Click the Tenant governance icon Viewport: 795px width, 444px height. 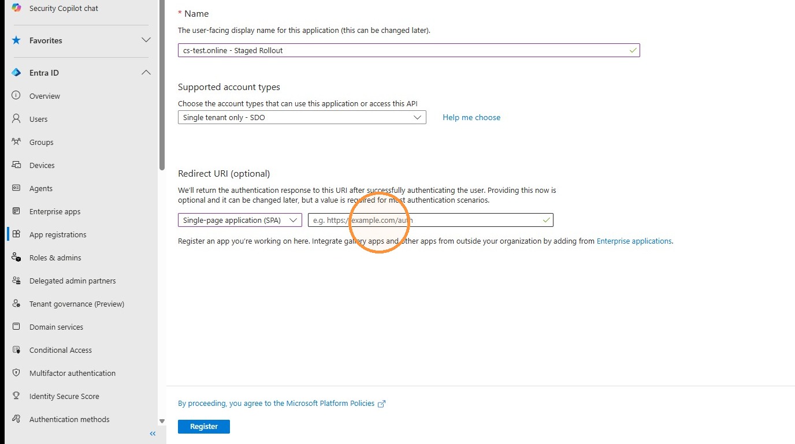16,304
